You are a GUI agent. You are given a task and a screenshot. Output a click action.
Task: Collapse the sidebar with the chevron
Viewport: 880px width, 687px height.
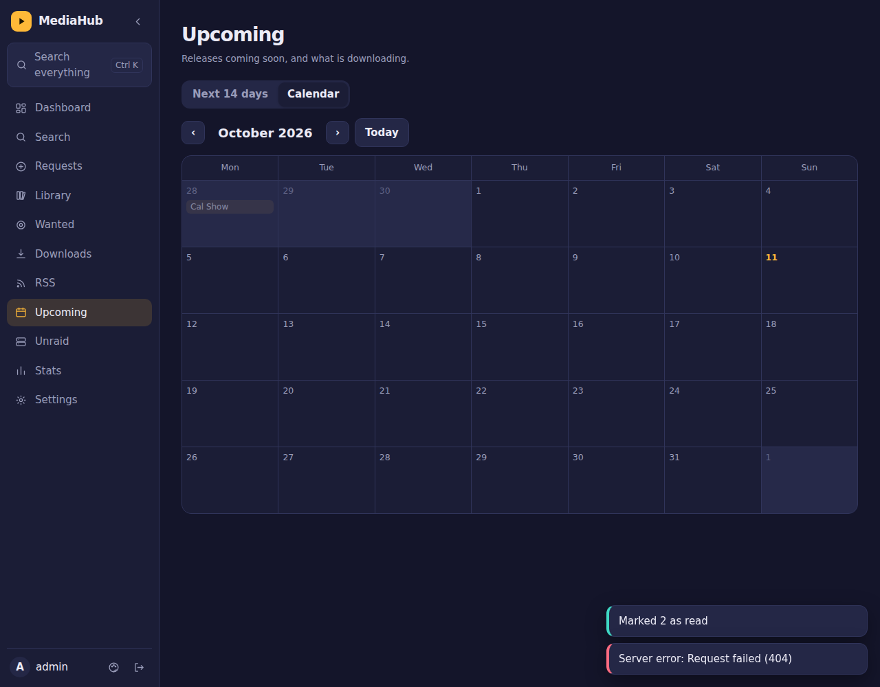(x=138, y=21)
